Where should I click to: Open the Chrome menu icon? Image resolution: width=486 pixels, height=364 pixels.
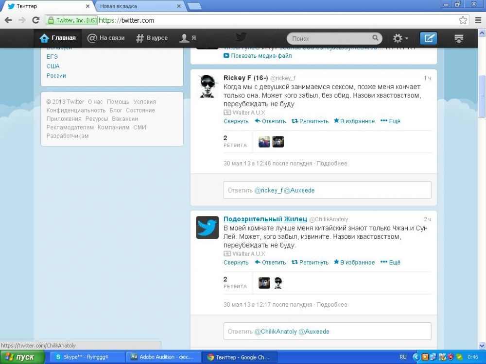click(x=478, y=20)
